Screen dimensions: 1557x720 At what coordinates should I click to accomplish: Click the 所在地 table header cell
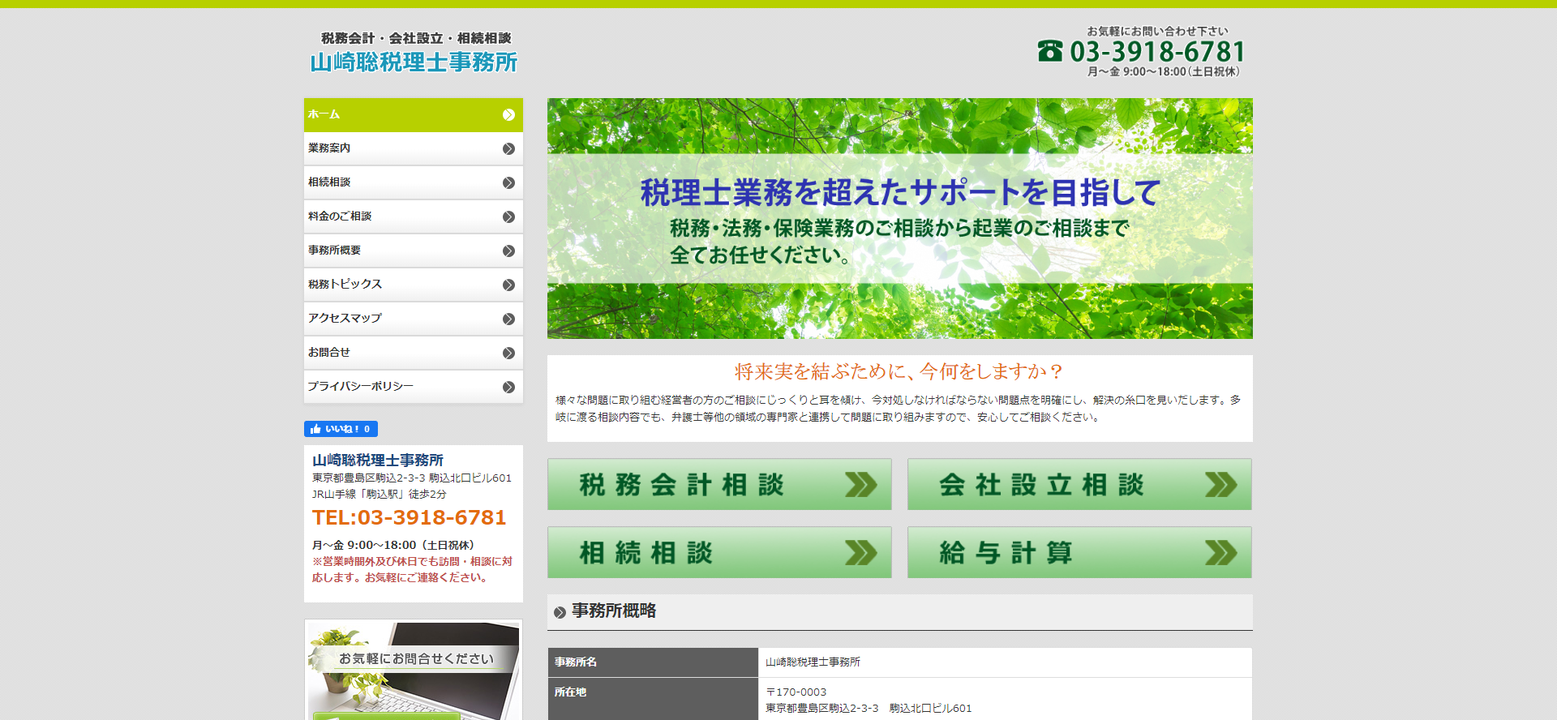point(653,700)
